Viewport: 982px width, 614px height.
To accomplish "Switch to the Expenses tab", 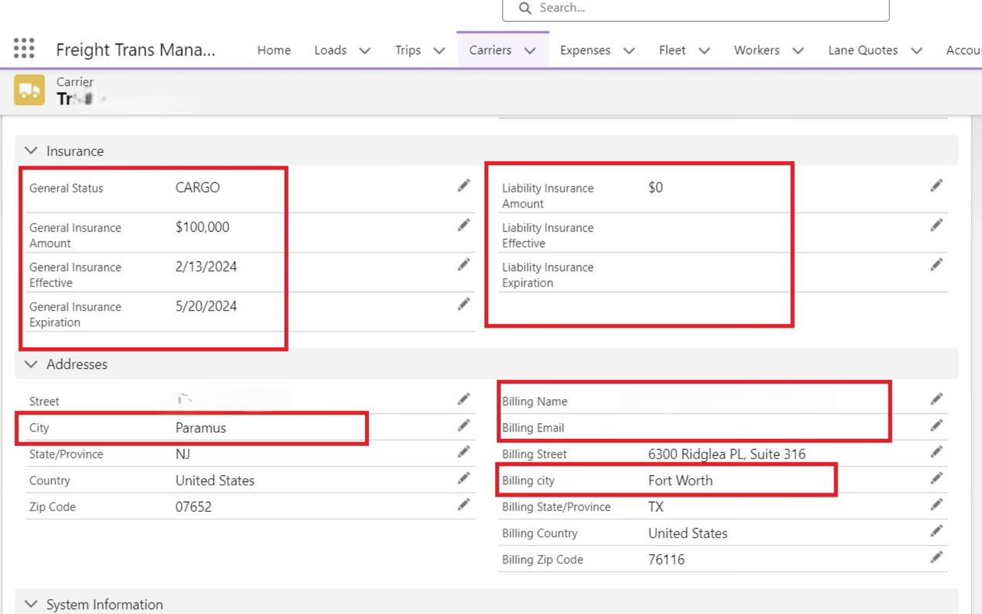I will coord(585,50).
